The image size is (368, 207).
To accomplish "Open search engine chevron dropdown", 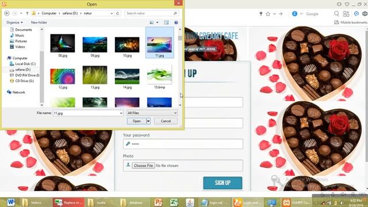I will [x=301, y=14].
